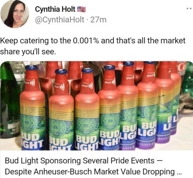Open the Bud Light Pride bottles image
The image size is (193, 178).
click(96, 106)
